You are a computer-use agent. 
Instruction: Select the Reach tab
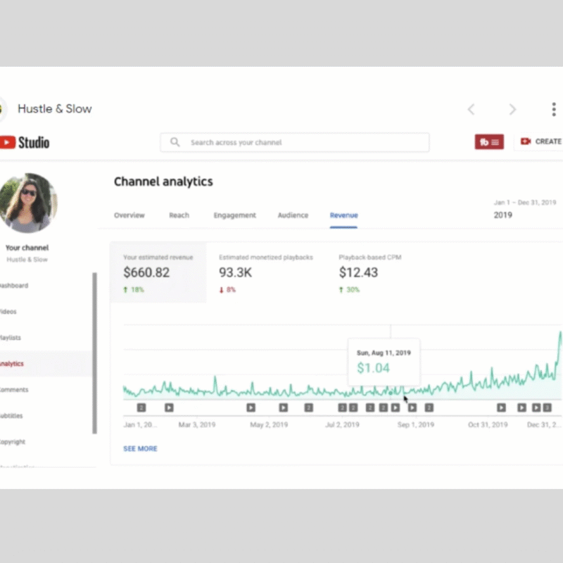(x=179, y=215)
